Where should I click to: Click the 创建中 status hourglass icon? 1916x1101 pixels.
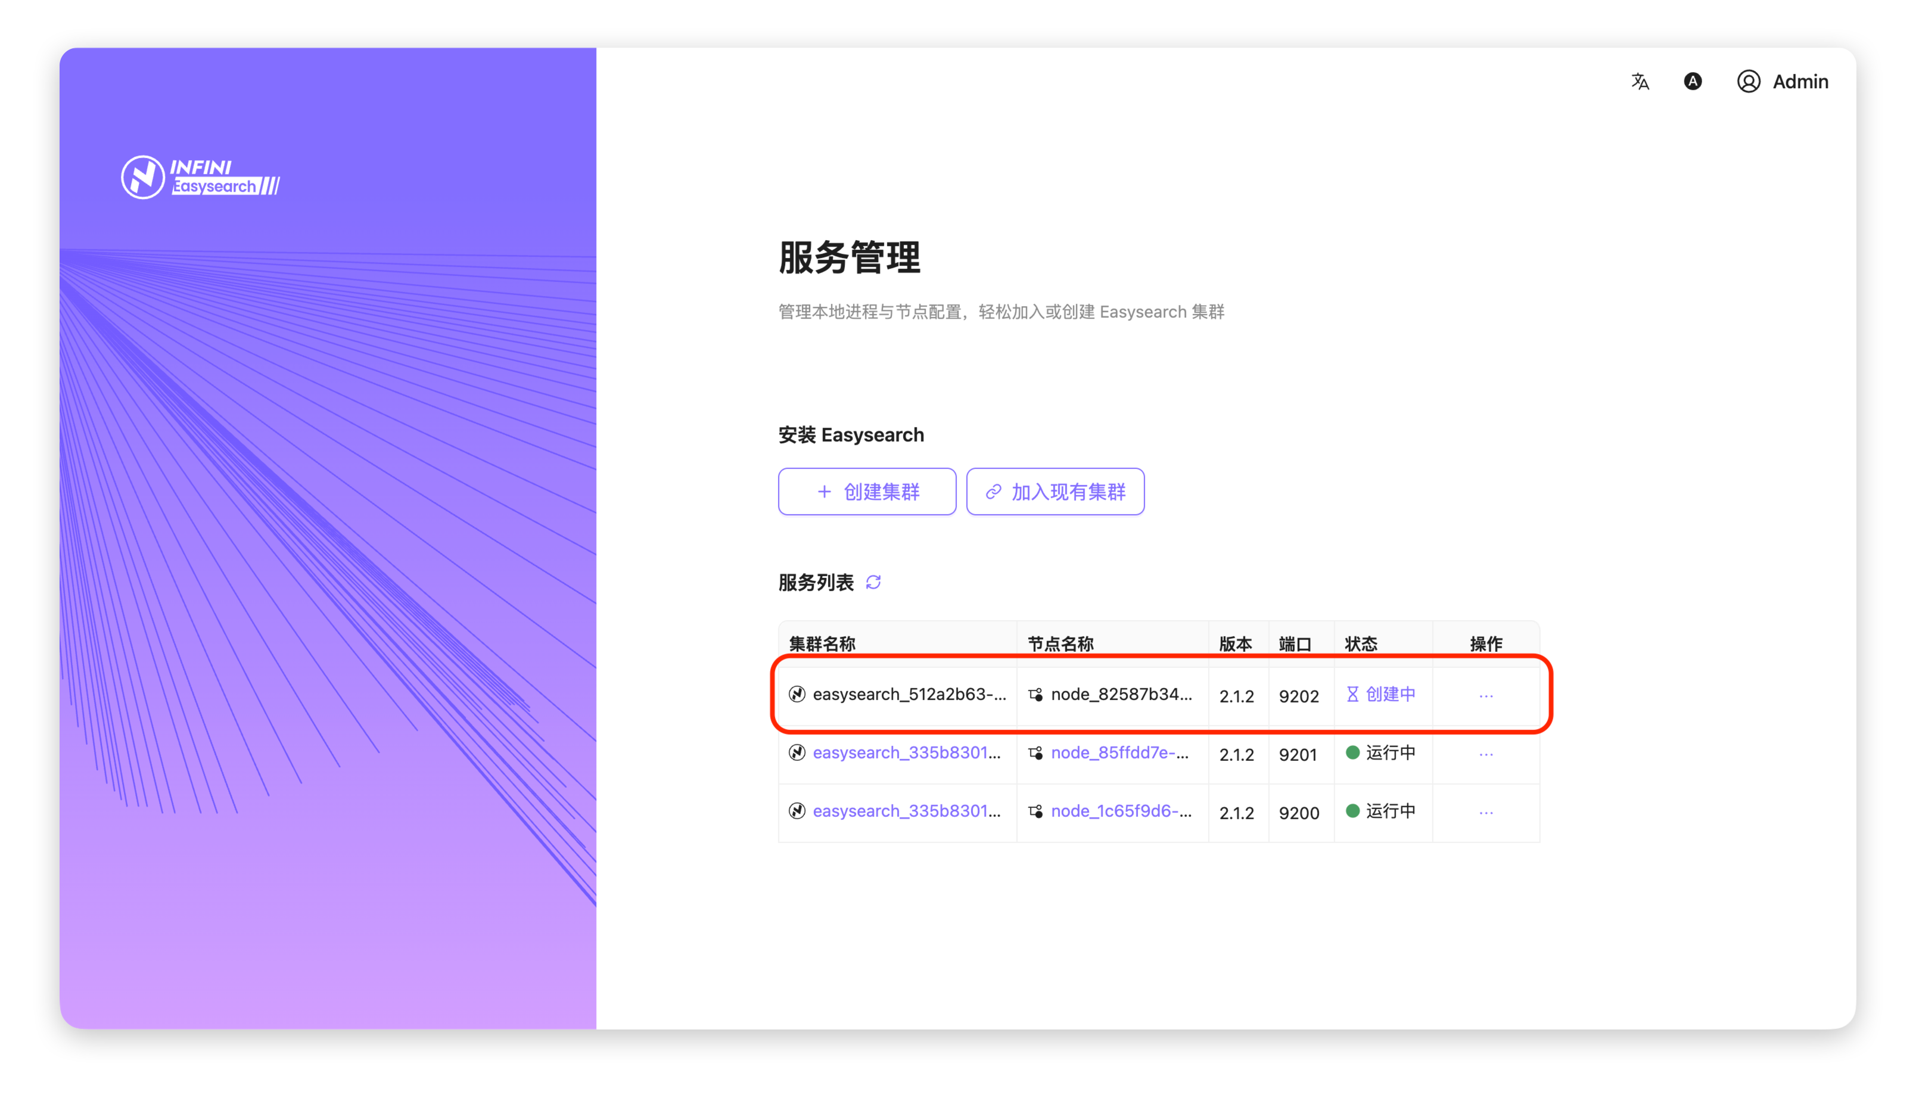click(x=1352, y=694)
